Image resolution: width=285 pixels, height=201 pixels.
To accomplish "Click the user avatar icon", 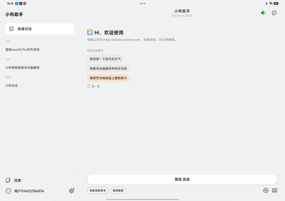I will [x=8, y=191].
